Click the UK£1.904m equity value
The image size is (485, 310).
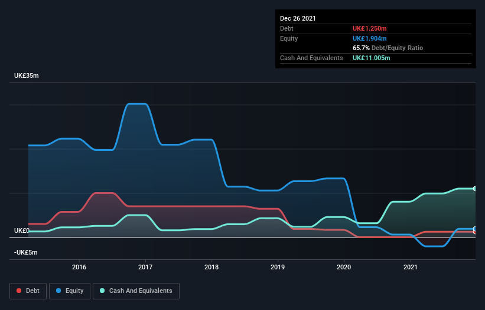pos(370,38)
